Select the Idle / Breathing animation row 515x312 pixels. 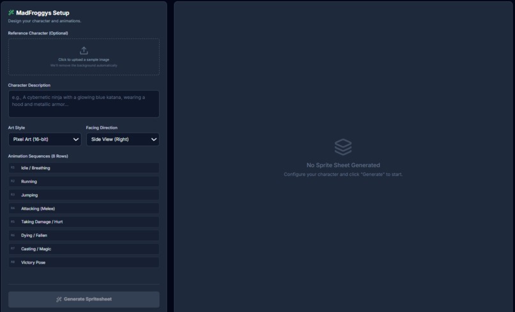tap(84, 168)
